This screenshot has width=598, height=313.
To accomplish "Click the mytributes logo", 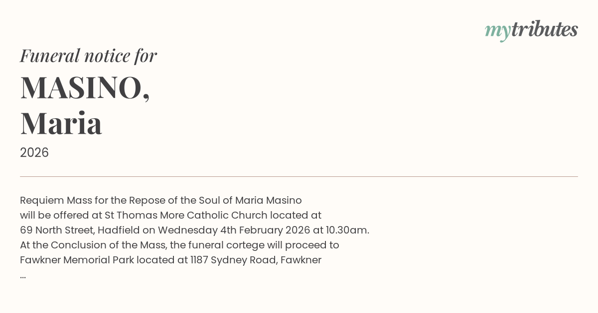I will coord(531,30).
